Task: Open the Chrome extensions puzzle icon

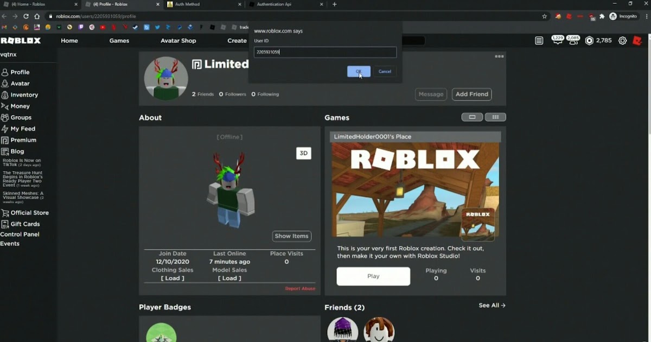Action: coord(602,16)
